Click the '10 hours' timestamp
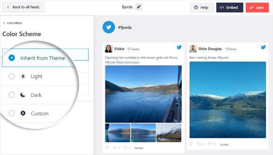Viewport: 273px width, 155px height. coord(231,49)
